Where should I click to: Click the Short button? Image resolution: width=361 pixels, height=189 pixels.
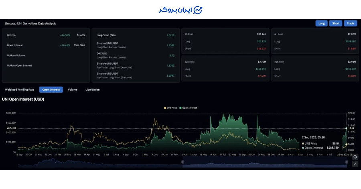click(x=335, y=23)
